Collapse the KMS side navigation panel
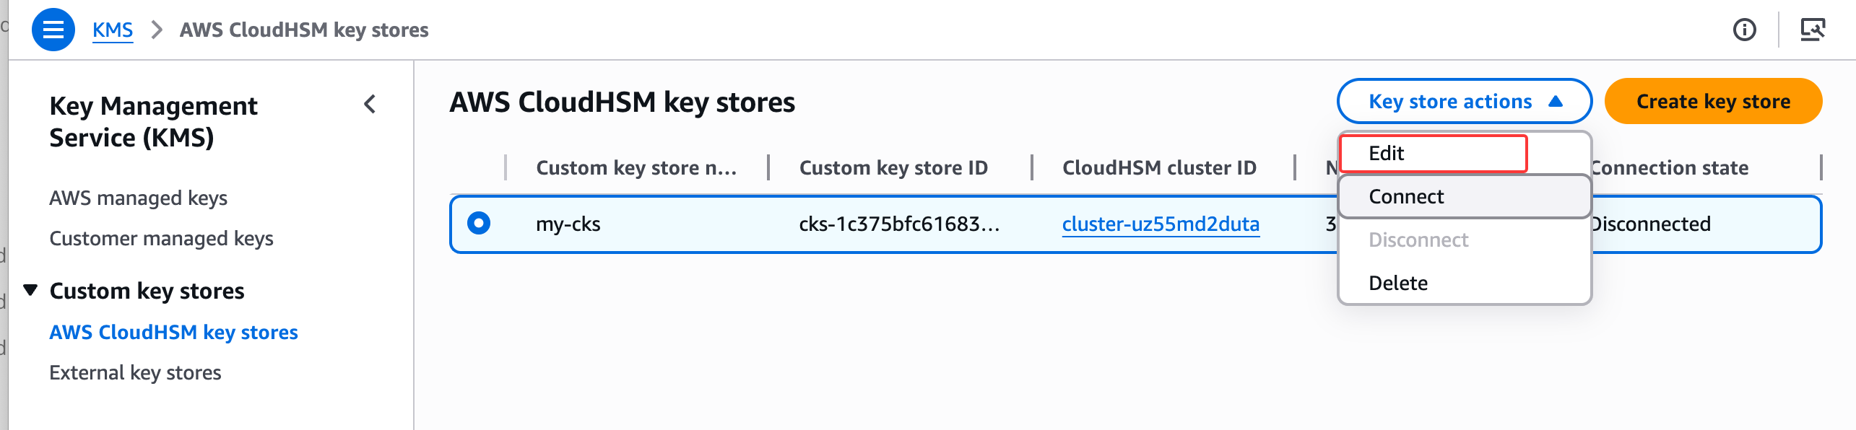 point(370,105)
